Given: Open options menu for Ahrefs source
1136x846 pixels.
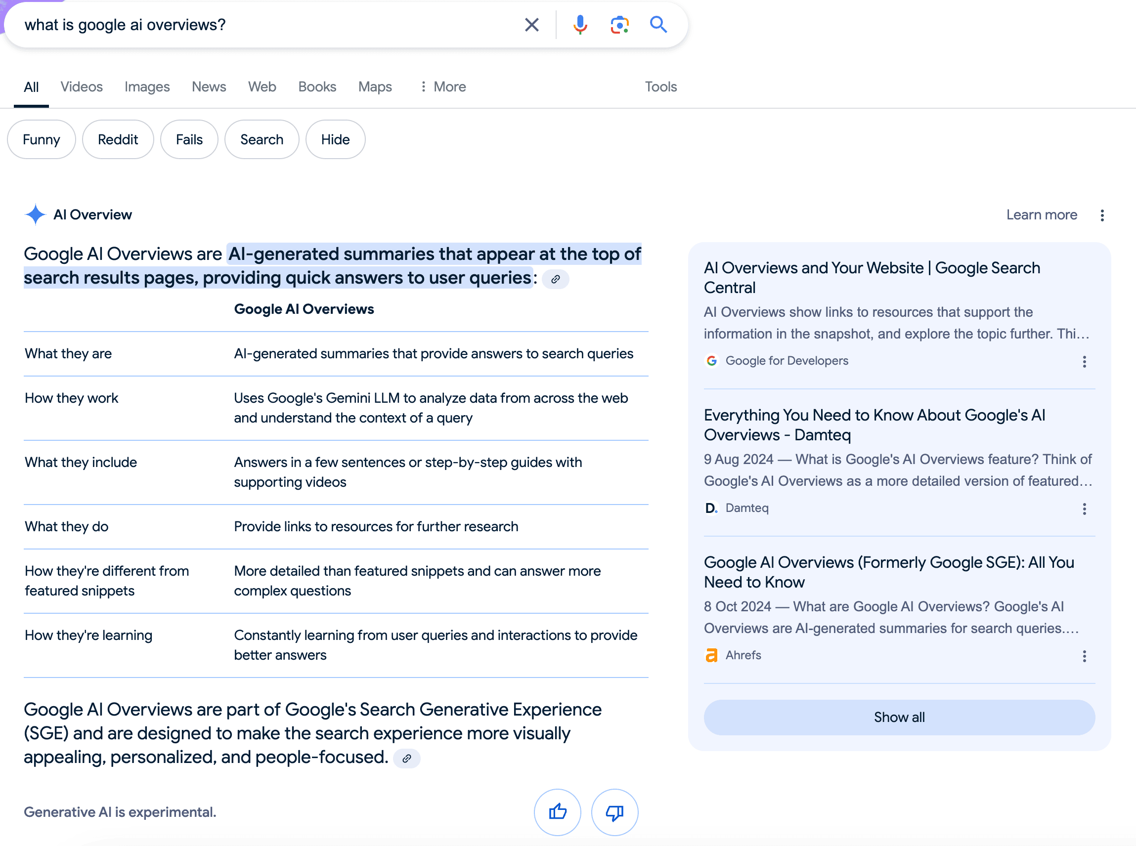Looking at the screenshot, I should coord(1084,656).
